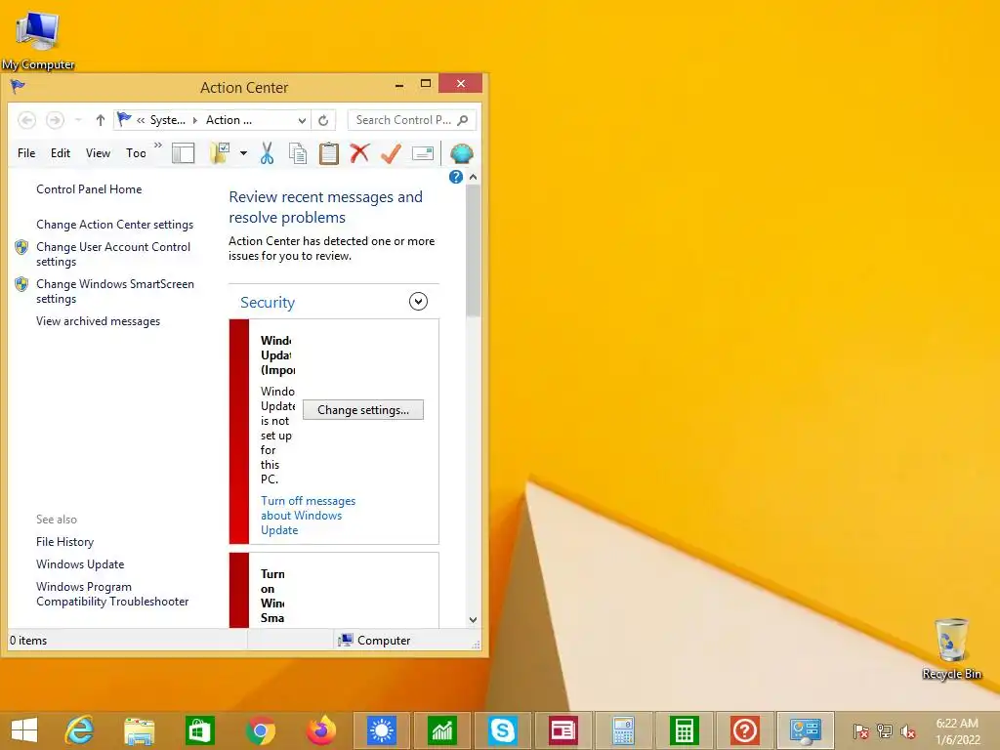Click the Rename toolbar icon
The image size is (1000, 750).
tap(422, 153)
